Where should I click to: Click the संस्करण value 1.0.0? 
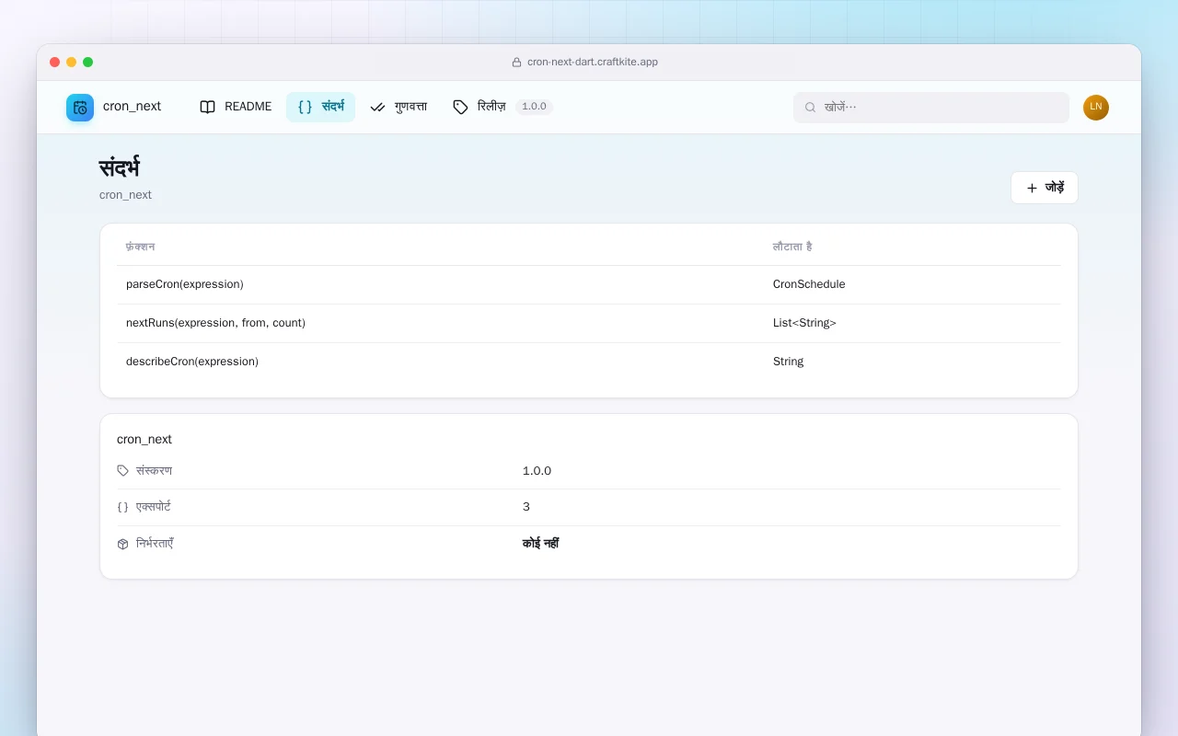(x=537, y=471)
